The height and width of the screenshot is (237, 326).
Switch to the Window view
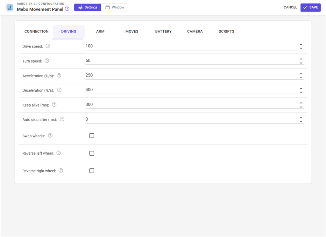click(115, 8)
